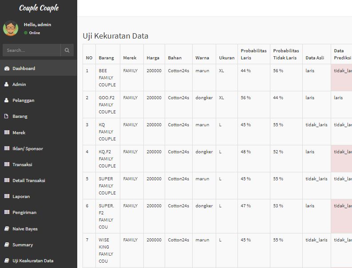Click the dongker color cell in row 6

point(204,216)
